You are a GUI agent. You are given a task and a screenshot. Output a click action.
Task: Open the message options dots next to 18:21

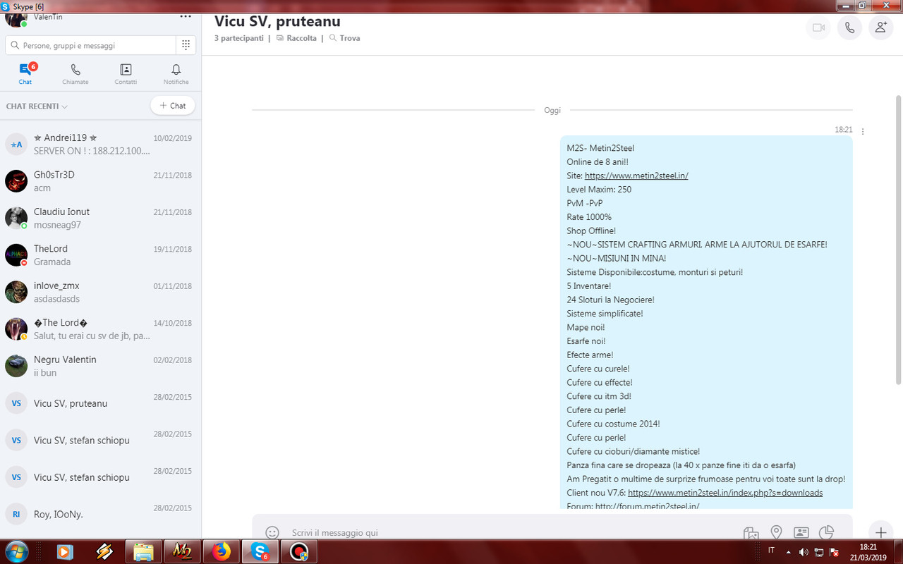click(x=863, y=130)
